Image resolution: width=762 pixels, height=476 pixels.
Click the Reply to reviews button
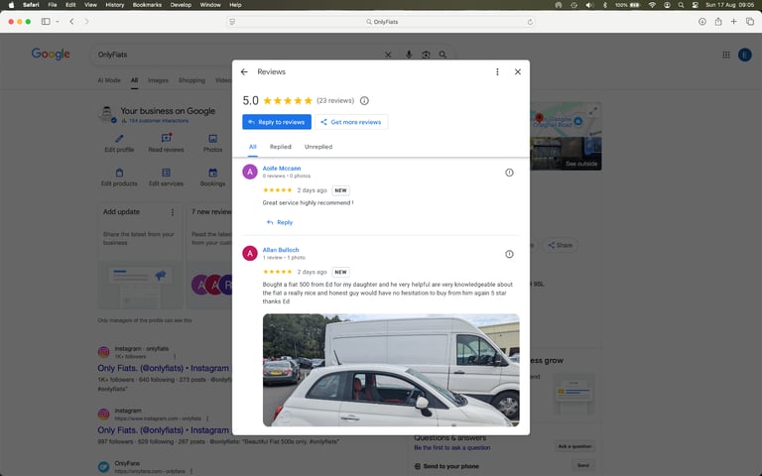(x=277, y=122)
